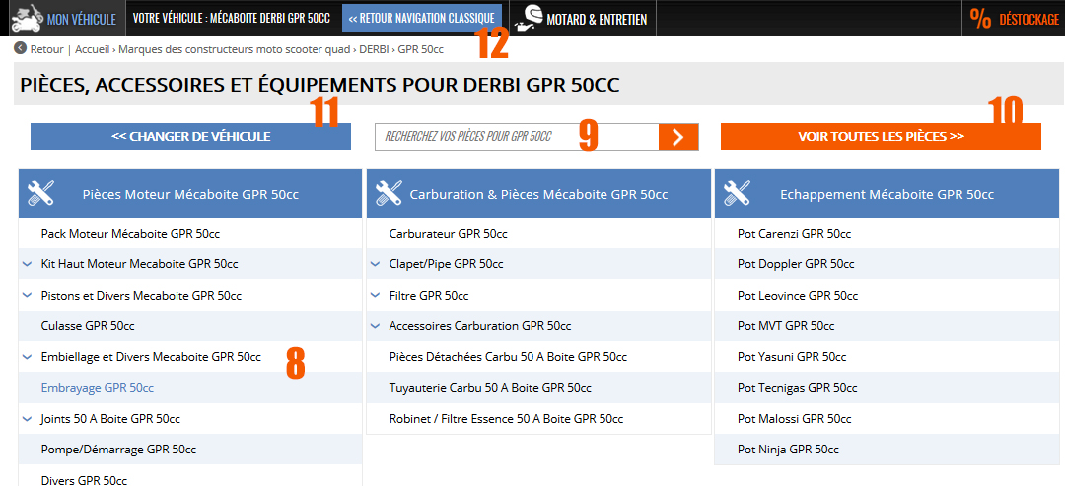Click the tools icon in Echappement header
Image resolution: width=1065 pixels, height=486 pixels.
[737, 194]
